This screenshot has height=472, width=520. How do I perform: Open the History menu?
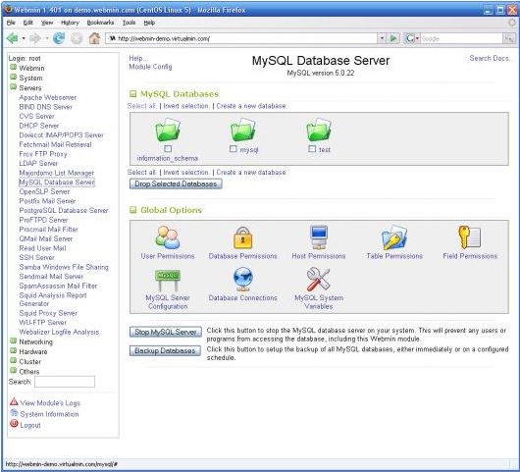click(x=70, y=23)
